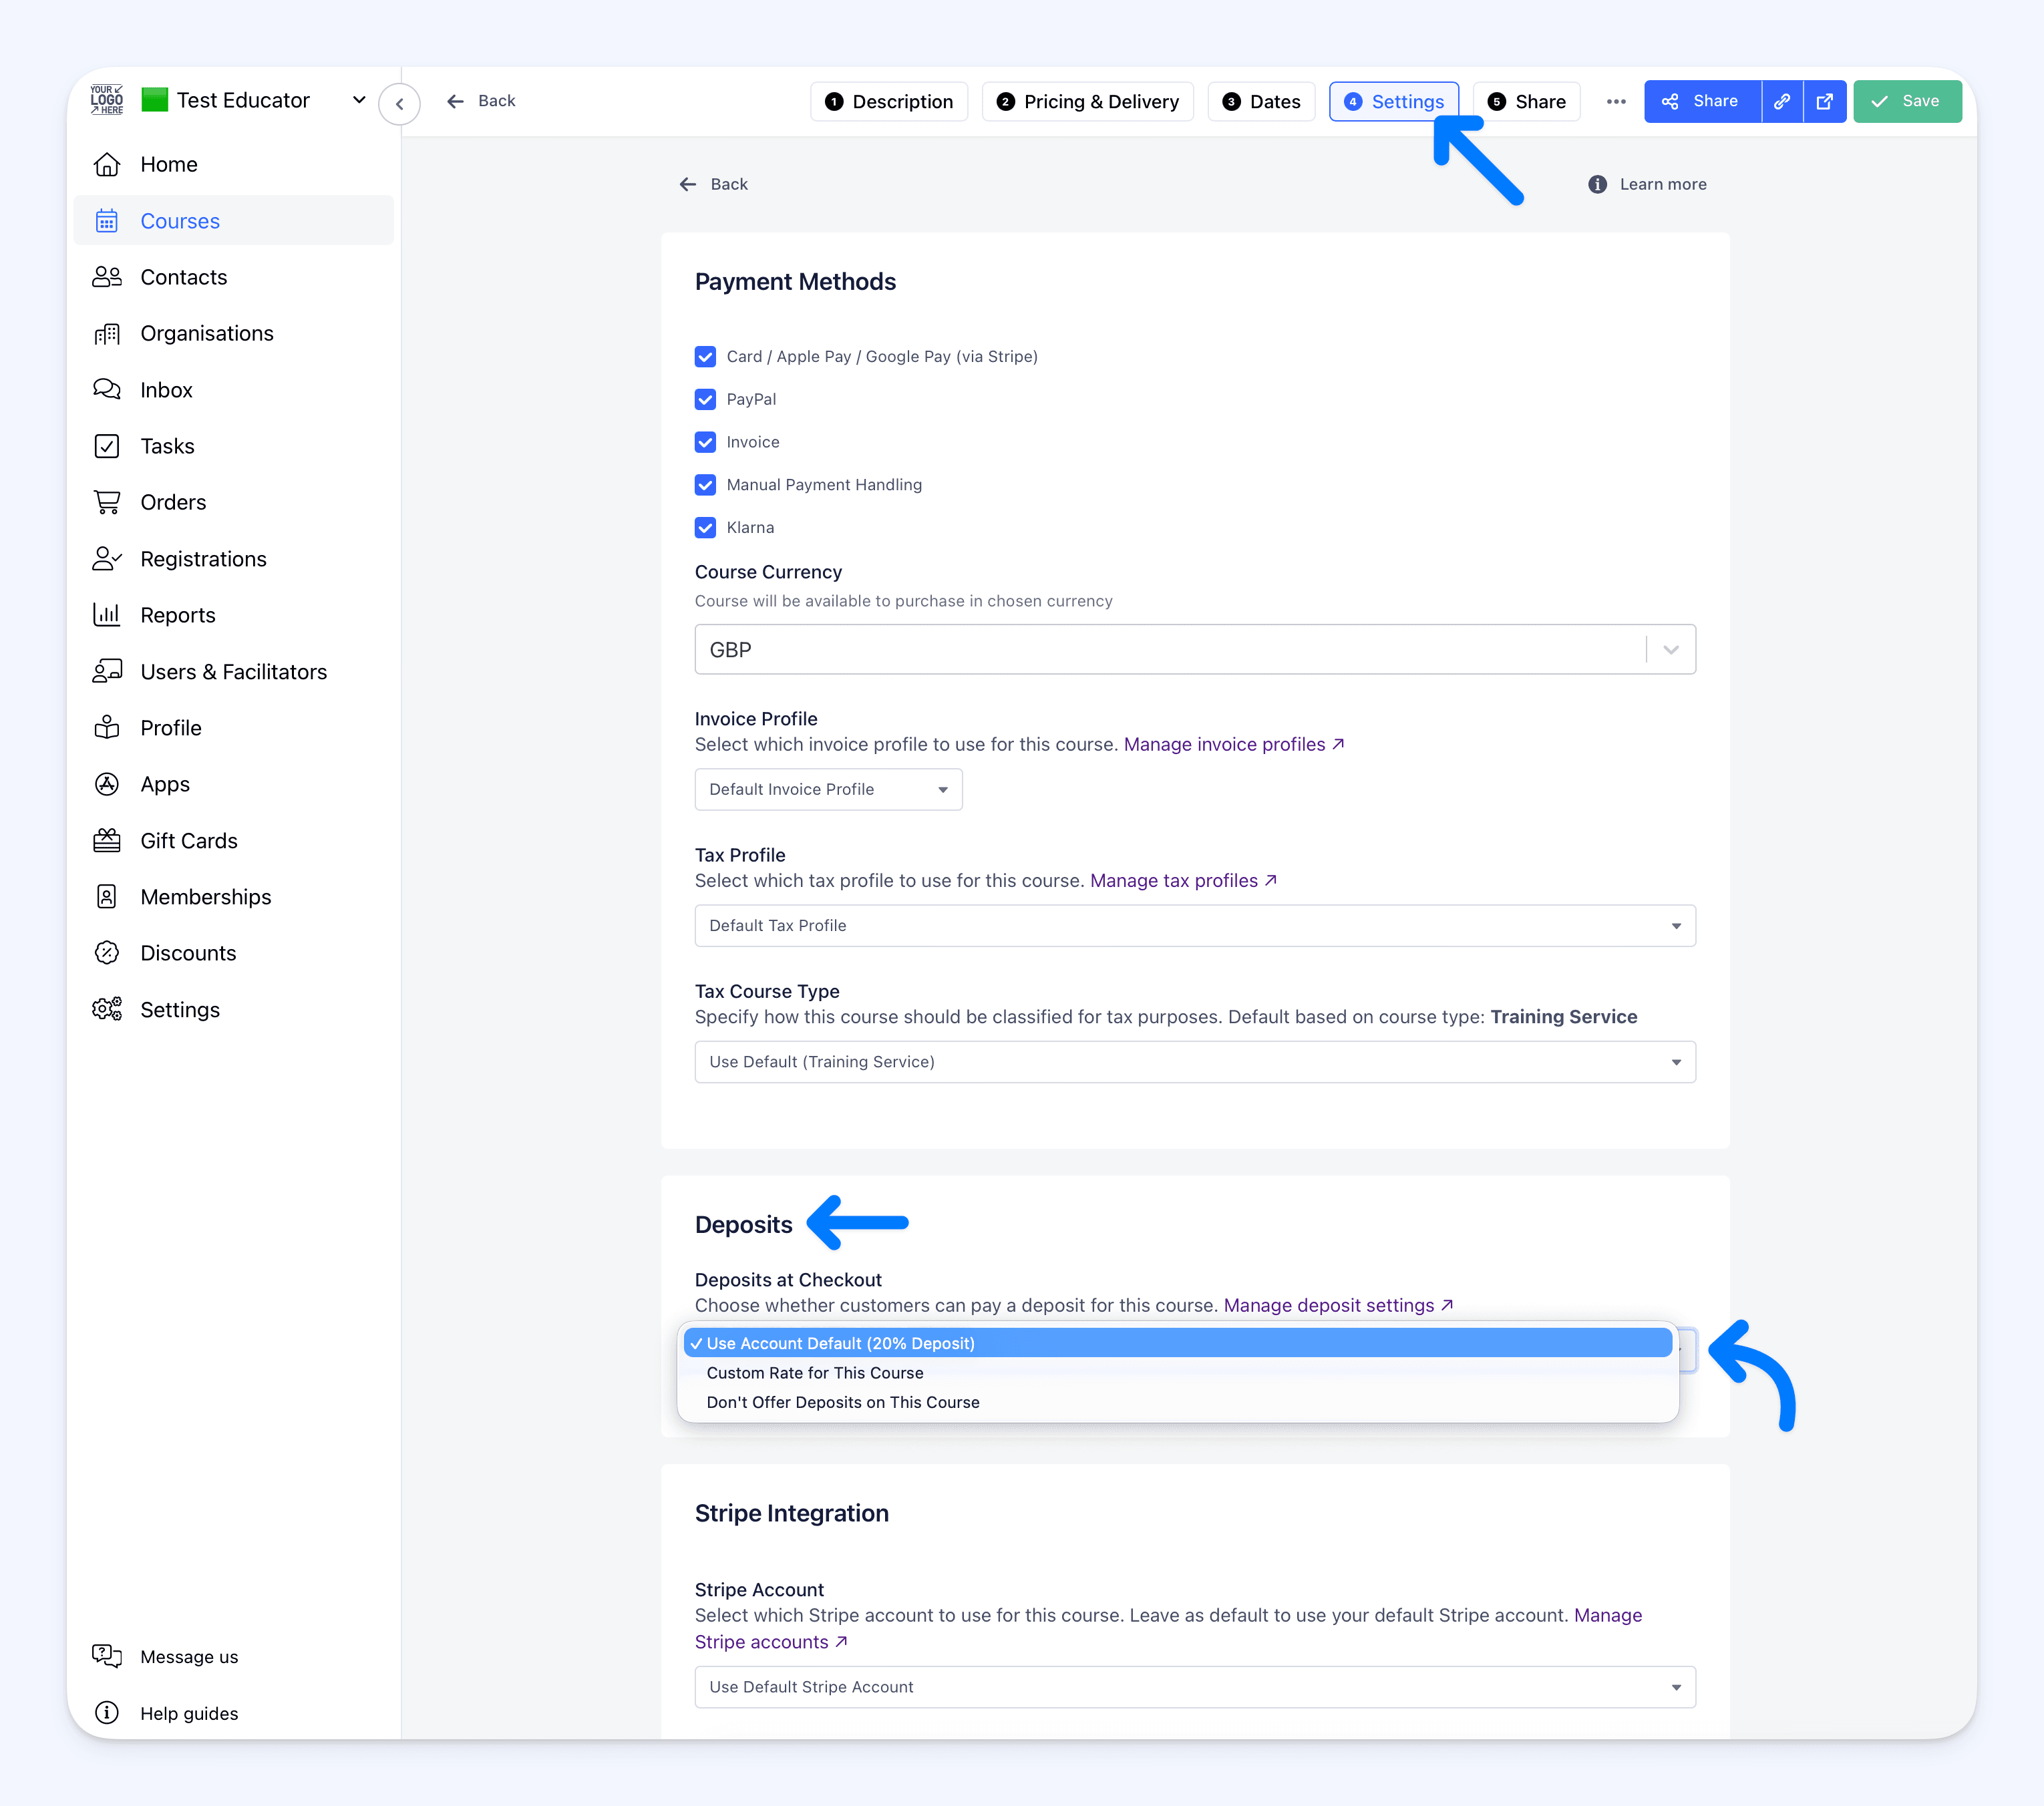Uncheck Manual Payment Handling
This screenshot has width=2044, height=1806.
pos(705,485)
